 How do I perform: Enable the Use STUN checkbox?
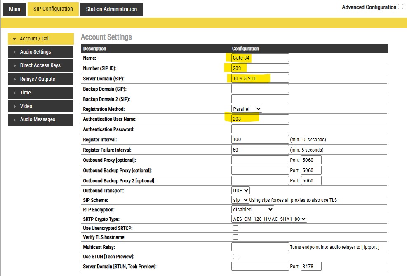pos(235,256)
